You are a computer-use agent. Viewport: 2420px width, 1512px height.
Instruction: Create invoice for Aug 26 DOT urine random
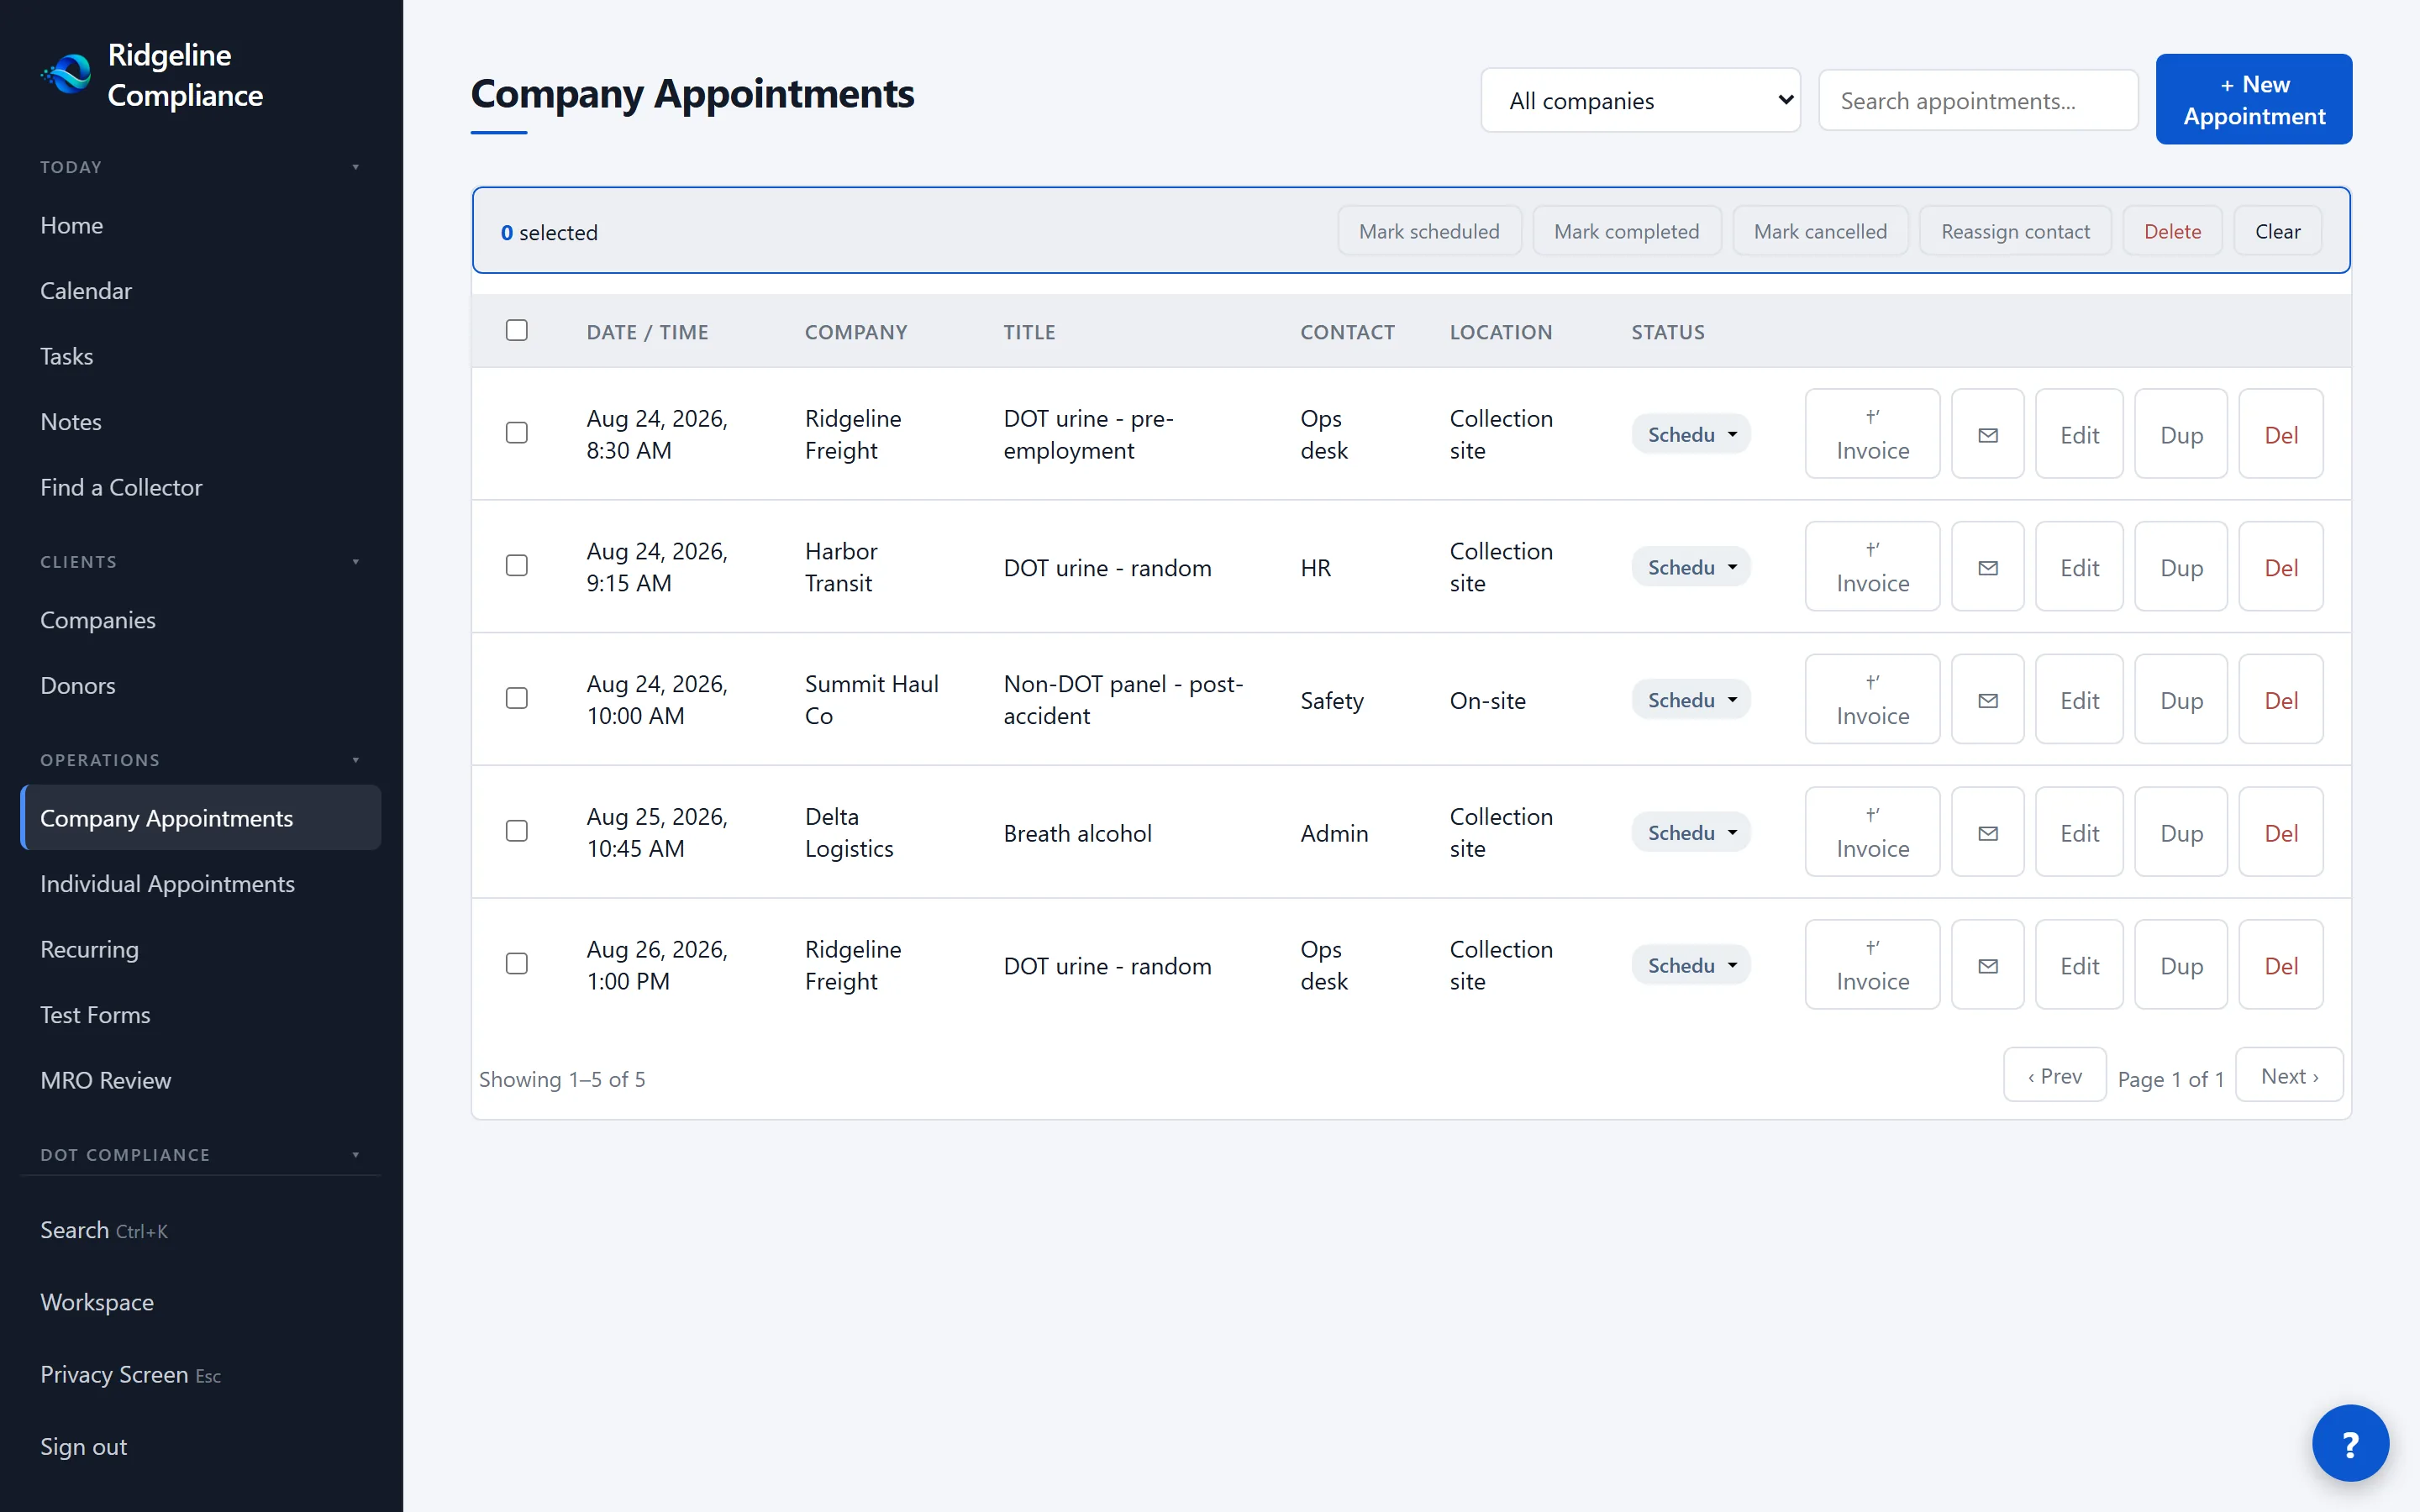pyautogui.click(x=1872, y=965)
